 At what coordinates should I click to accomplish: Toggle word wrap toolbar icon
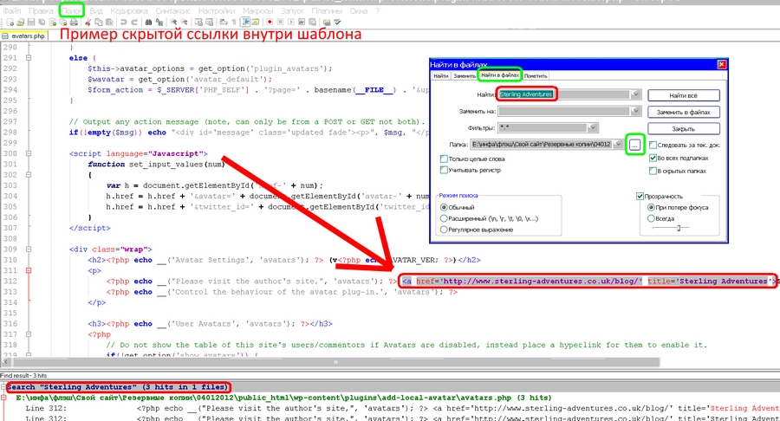pyautogui.click(x=224, y=23)
